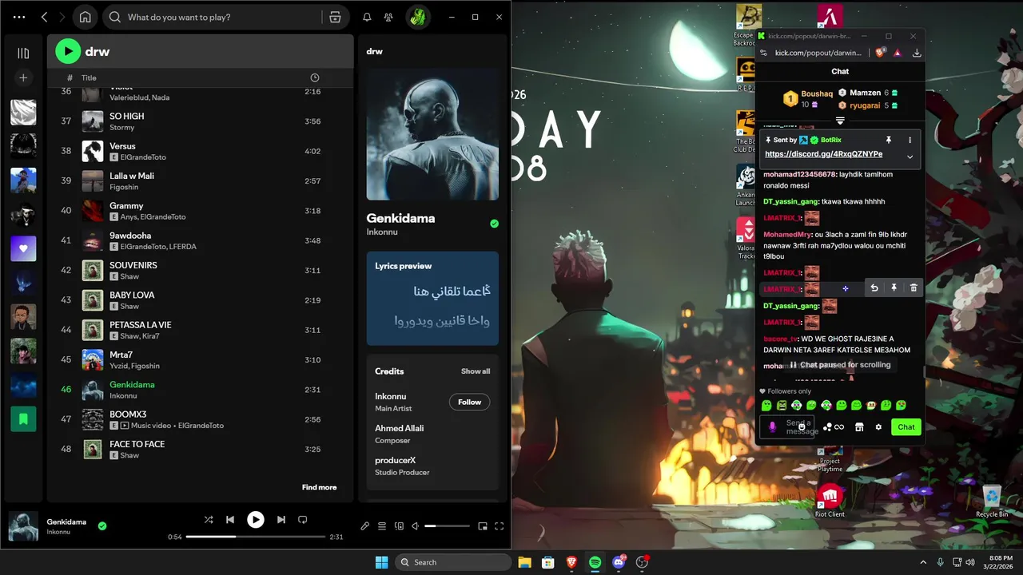Open the emote picker smiley in chat
This screenshot has width=1023, height=575.
point(802,427)
